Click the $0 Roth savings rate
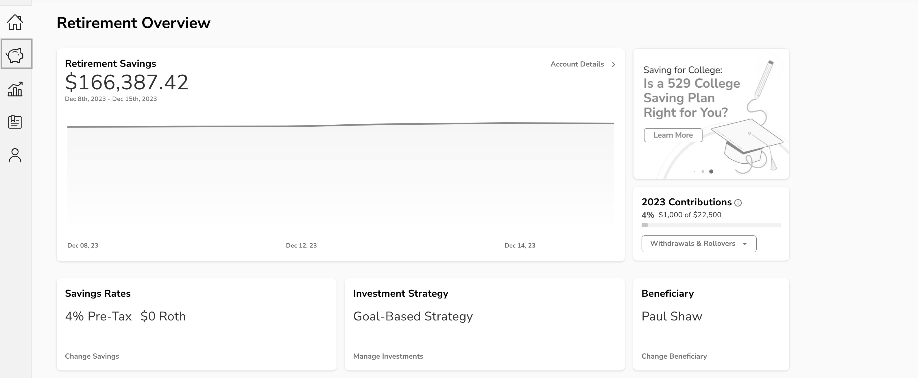 (163, 316)
